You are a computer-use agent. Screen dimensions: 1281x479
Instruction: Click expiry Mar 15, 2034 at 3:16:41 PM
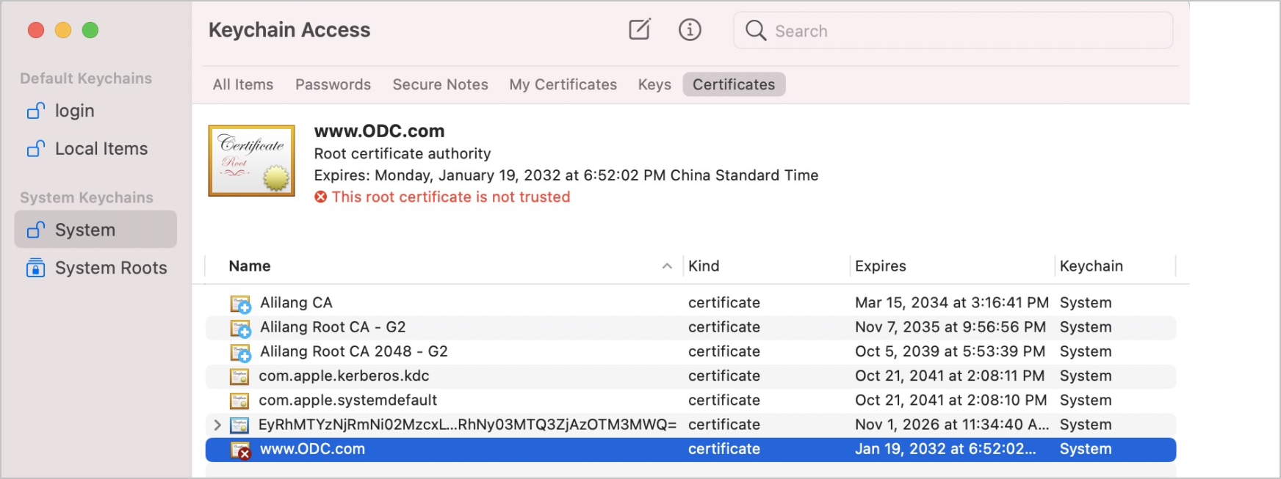952,303
